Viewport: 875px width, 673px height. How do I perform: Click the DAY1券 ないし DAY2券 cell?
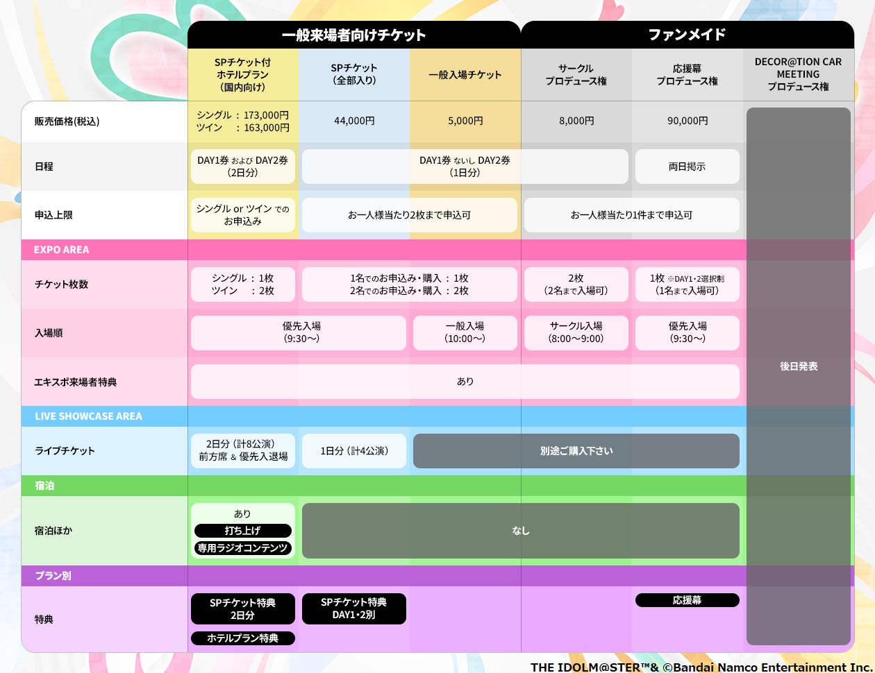[x=465, y=167]
